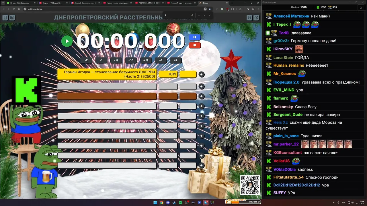367x206 pixels.
Task: Click username Fritatutatuta_54 in chat
Action: pyautogui.click(x=288, y=177)
